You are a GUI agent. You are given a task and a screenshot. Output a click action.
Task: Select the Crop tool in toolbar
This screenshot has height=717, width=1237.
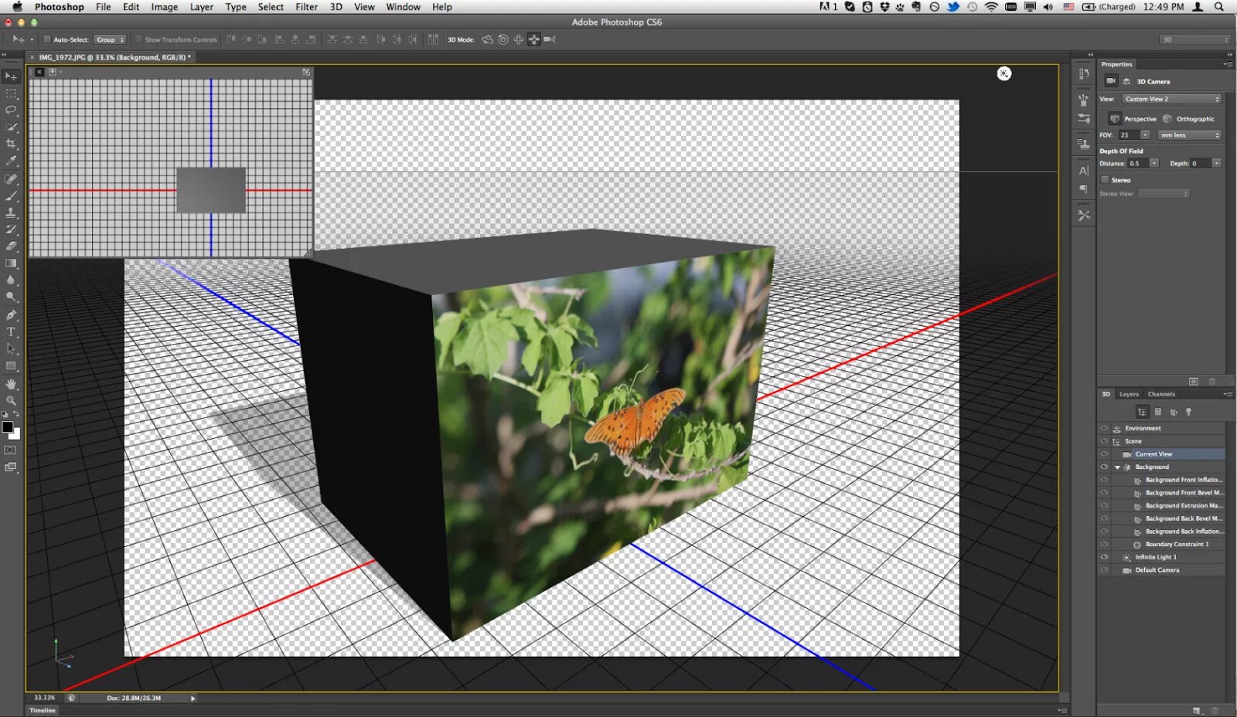[x=11, y=144]
